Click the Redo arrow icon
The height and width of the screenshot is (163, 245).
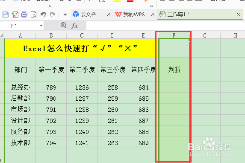pyautogui.click(x=53, y=15)
